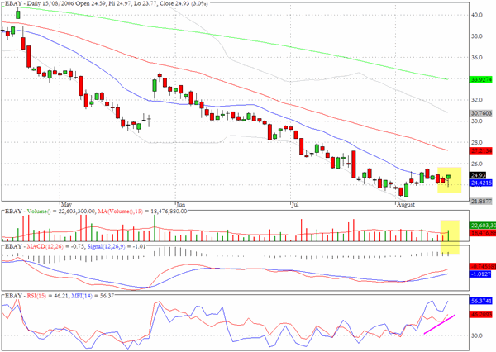Click the red 46.2093 RSI value label
The height and width of the screenshot is (352, 496).
[x=481, y=315]
